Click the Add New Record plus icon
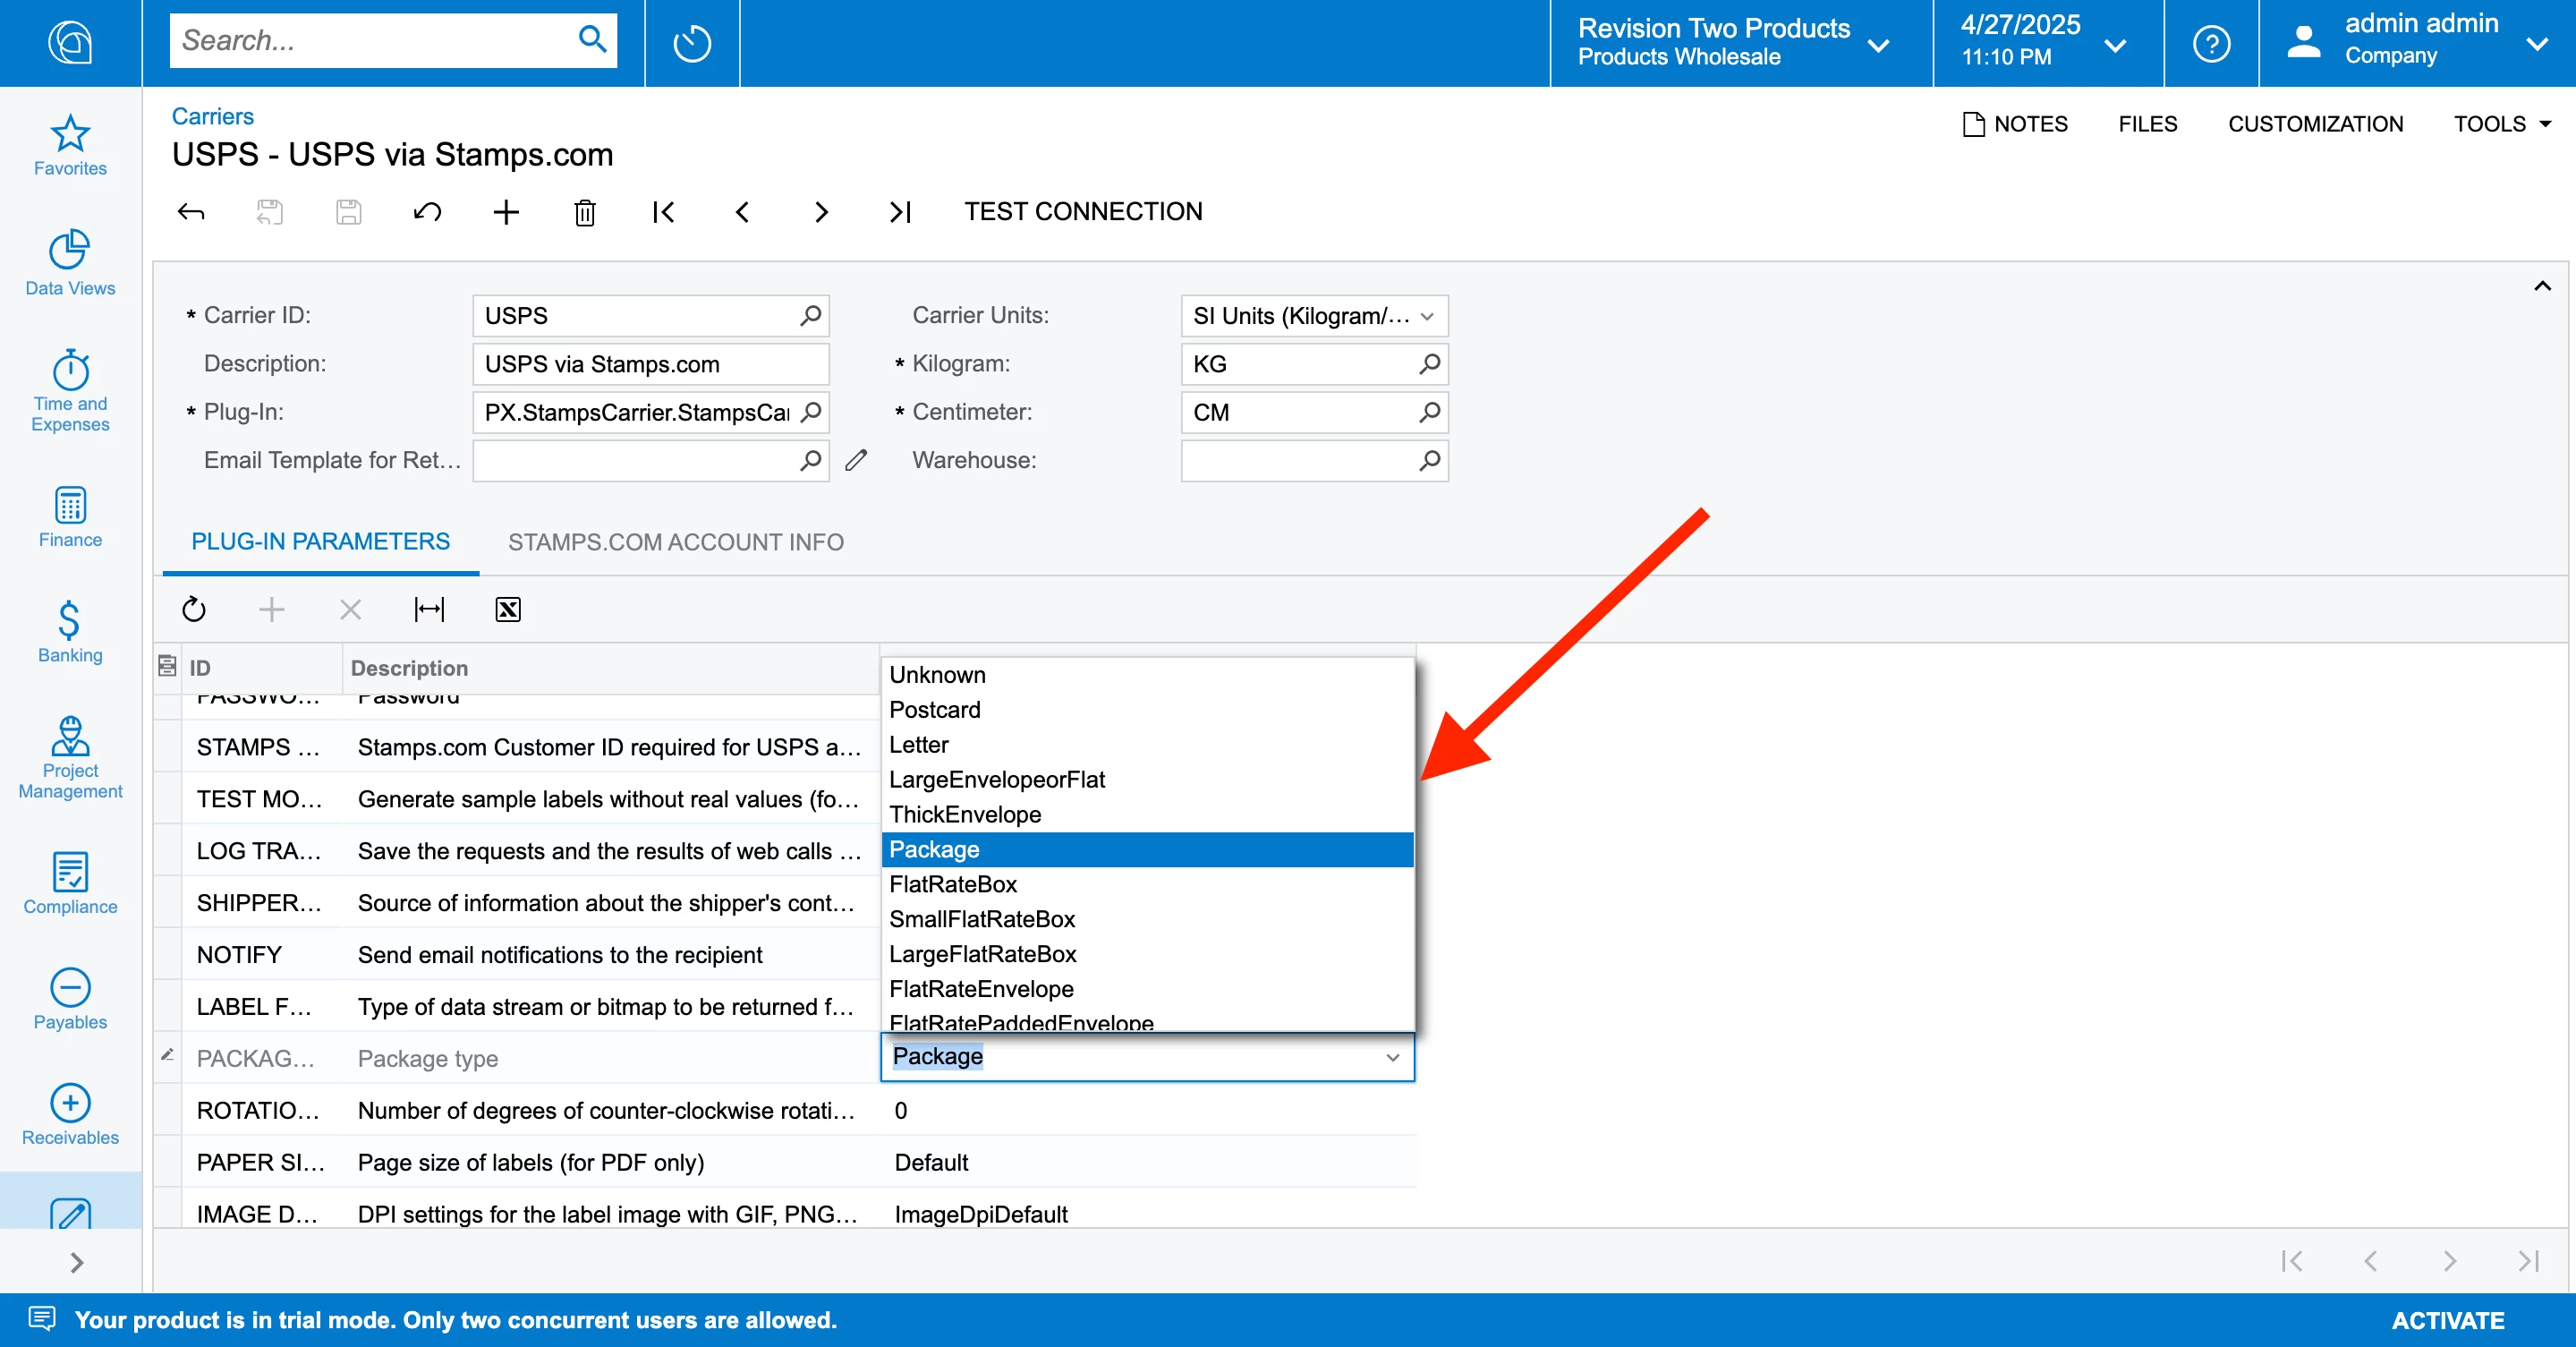This screenshot has width=2576, height=1347. pyautogui.click(x=506, y=212)
